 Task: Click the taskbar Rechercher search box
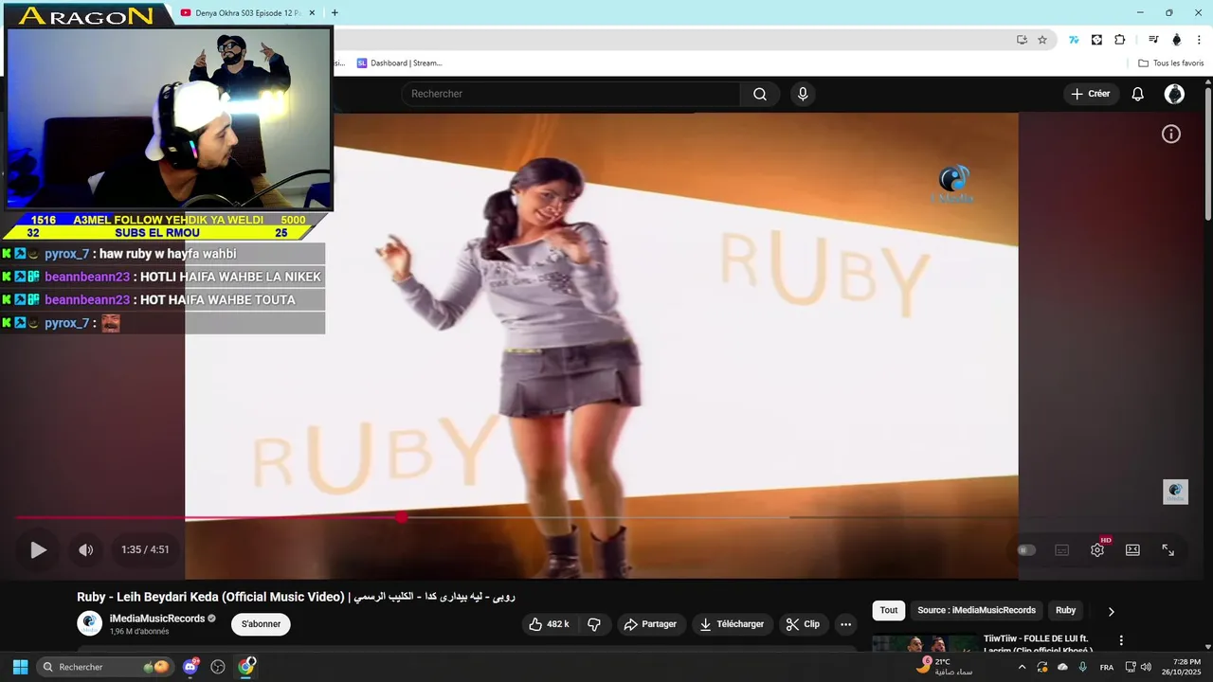pos(105,667)
